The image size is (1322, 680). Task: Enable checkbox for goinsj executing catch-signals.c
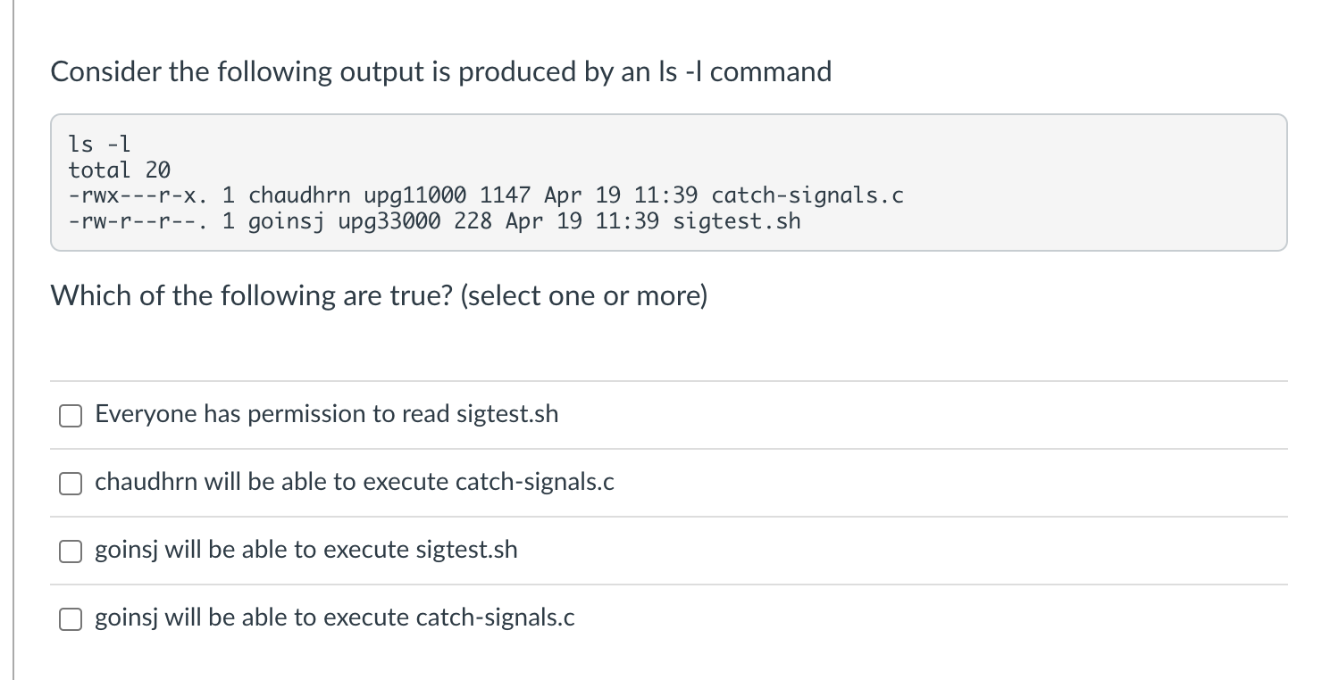(71, 618)
